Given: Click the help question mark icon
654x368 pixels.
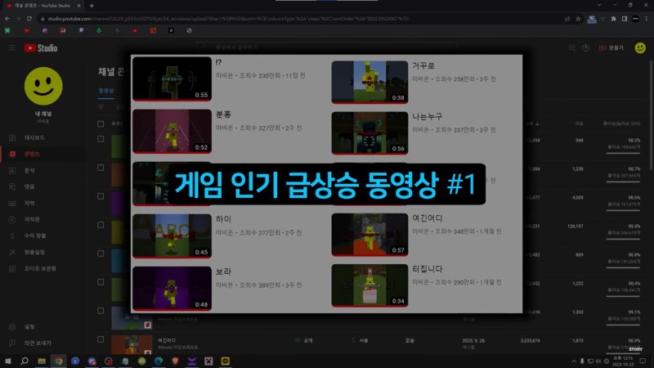Looking at the screenshot, I should (585, 48).
